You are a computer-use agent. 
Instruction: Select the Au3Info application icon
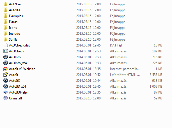(6, 57)
